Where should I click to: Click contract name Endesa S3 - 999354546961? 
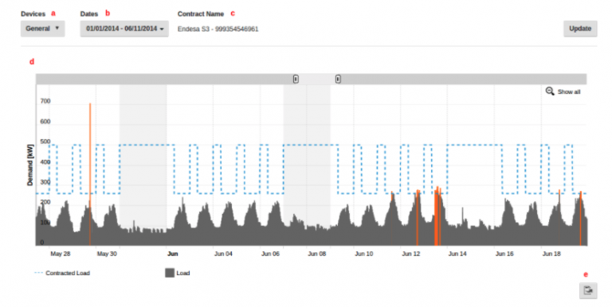218,29
